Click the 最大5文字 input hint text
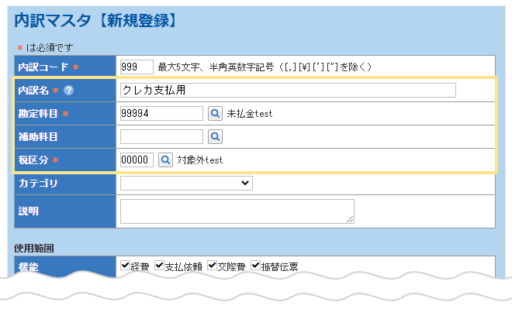 (x=265, y=67)
